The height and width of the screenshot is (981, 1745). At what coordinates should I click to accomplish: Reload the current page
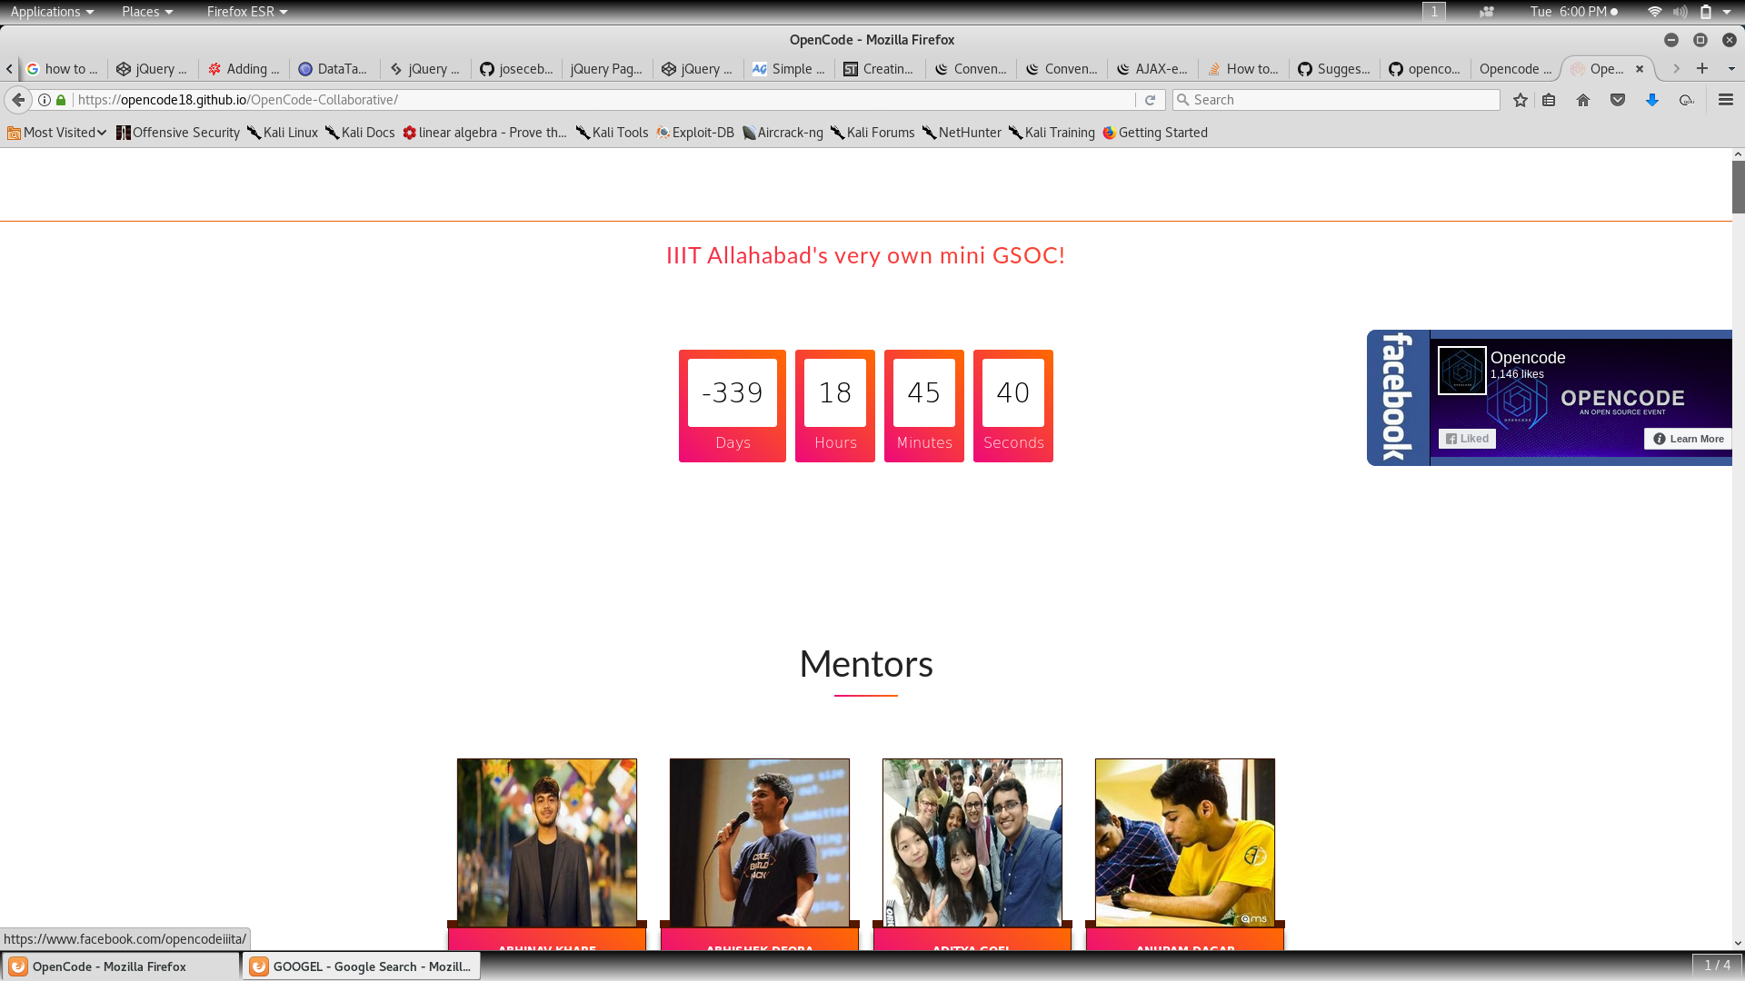point(1150,100)
